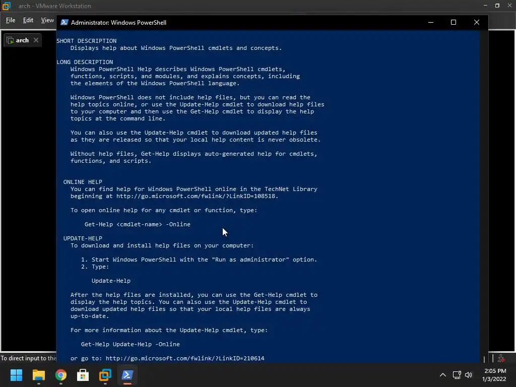516x387 pixels.
Task: Minimize the PowerShell window
Action: [x=431, y=22]
